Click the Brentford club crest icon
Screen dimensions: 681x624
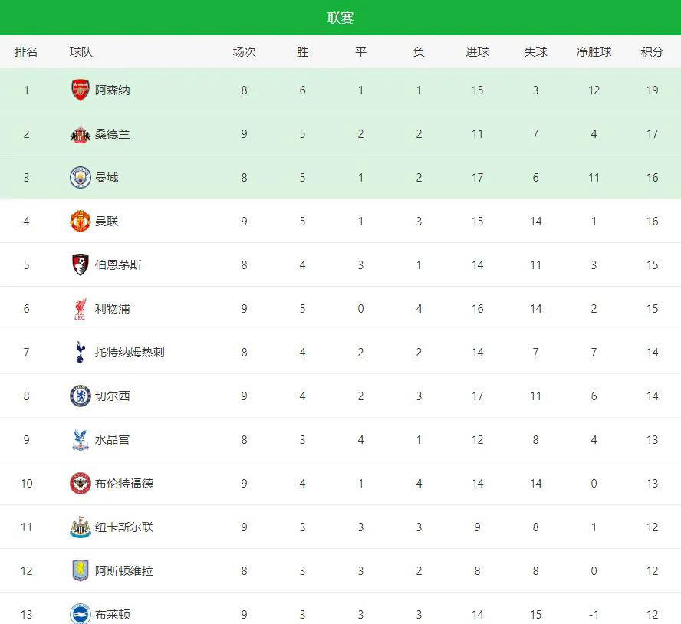[81, 484]
